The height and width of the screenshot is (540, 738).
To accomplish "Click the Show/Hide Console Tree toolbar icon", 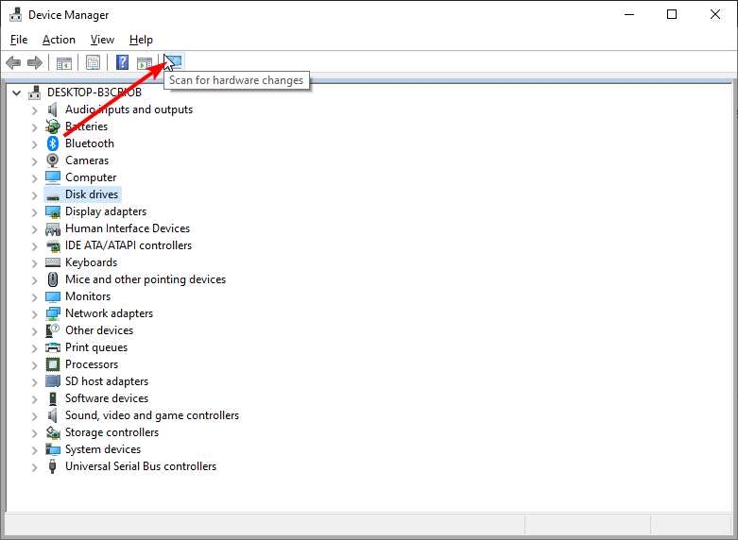I will (x=64, y=62).
